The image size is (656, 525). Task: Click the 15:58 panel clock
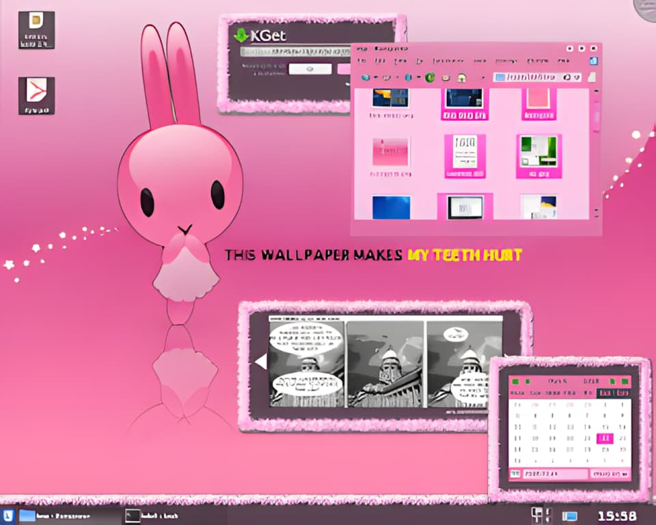click(616, 516)
